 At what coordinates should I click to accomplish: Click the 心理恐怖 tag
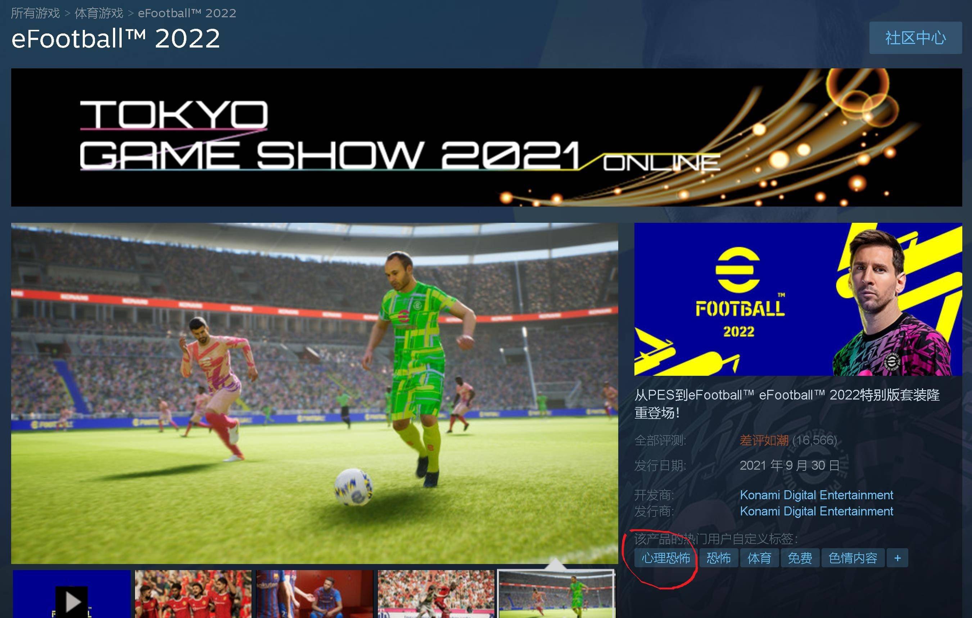pos(666,558)
